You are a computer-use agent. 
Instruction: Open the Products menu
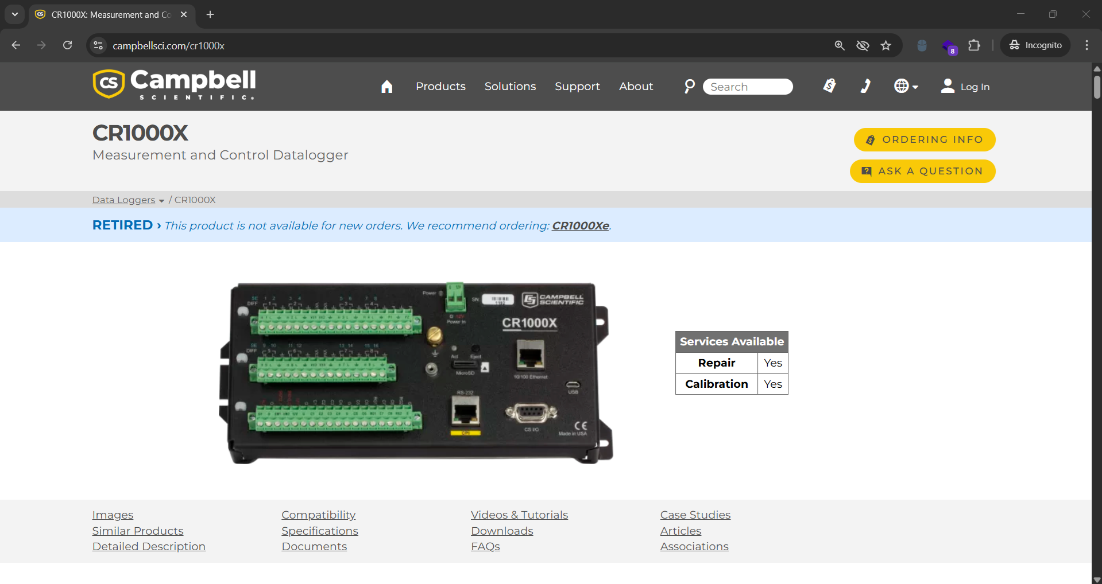440,86
